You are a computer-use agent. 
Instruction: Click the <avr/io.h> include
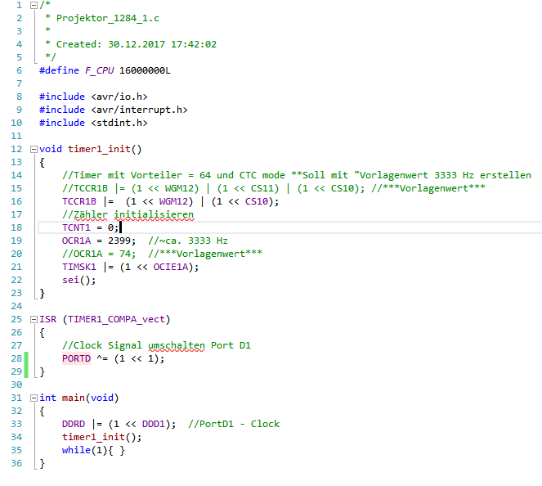point(119,97)
